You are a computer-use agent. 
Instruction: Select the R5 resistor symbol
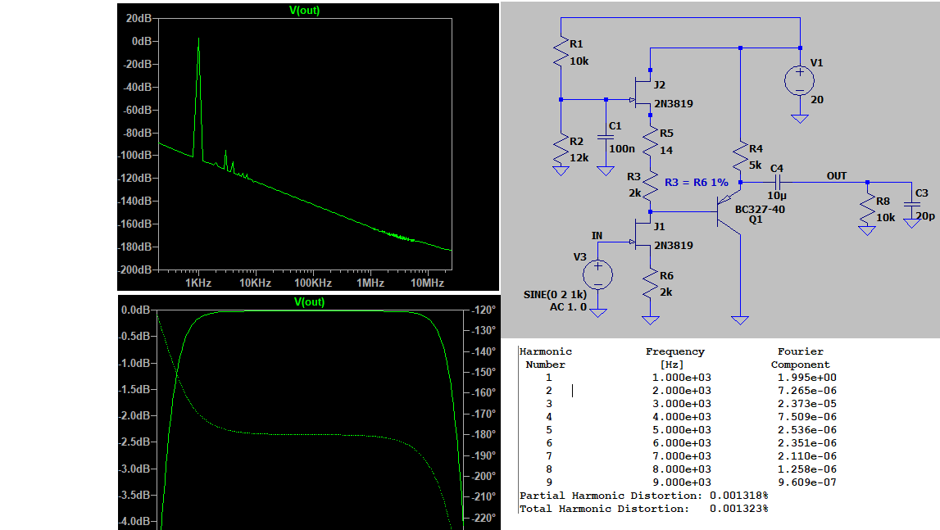coord(651,141)
